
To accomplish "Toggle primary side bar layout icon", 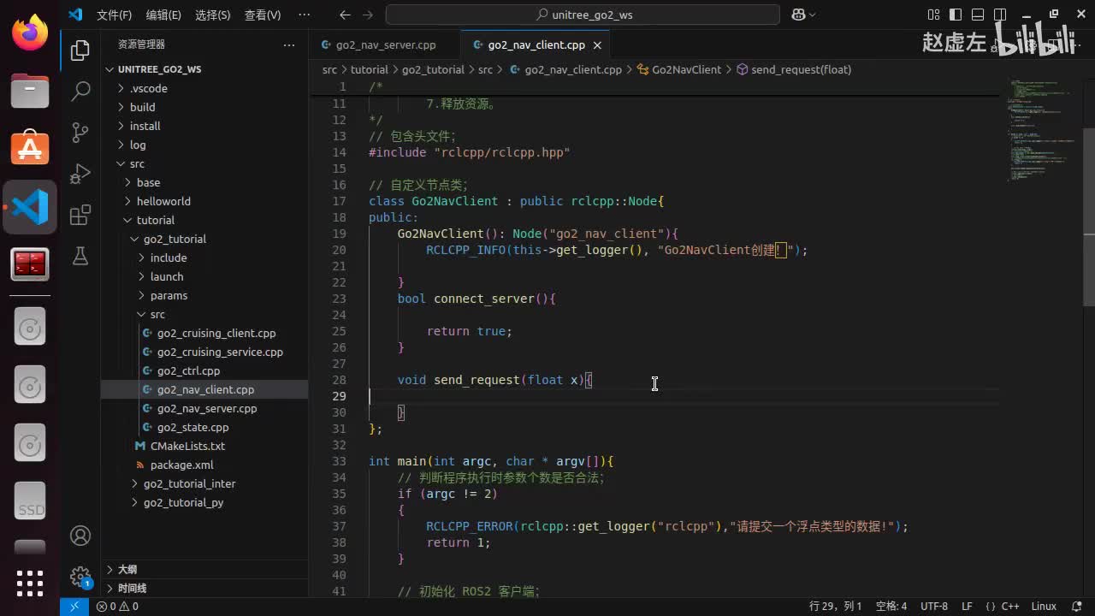I will coord(956,15).
